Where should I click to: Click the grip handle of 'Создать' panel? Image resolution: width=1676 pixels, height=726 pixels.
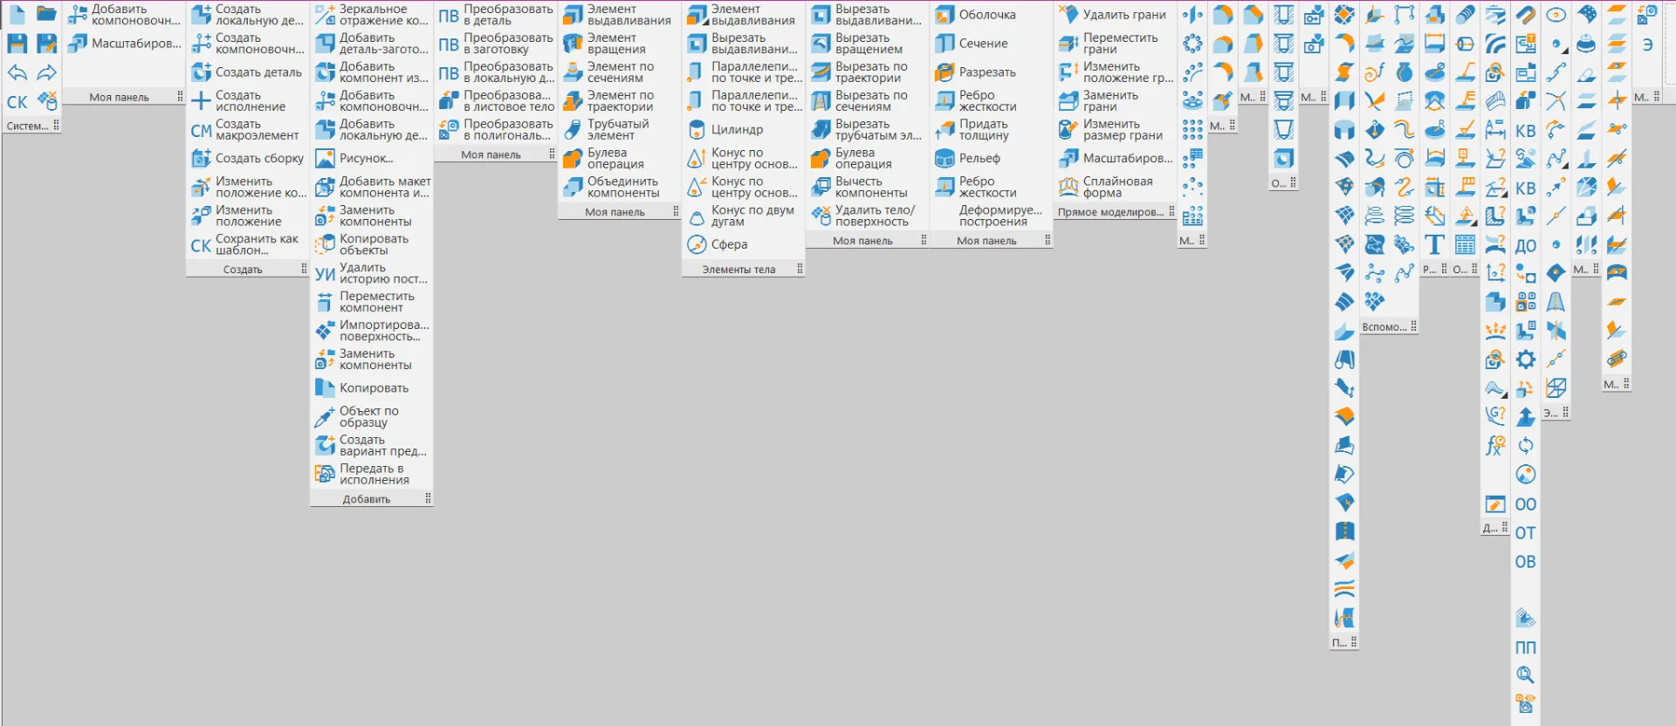(x=304, y=269)
